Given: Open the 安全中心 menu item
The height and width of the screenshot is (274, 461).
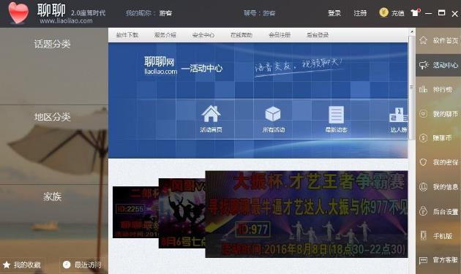Looking at the screenshot, I should [x=203, y=35].
